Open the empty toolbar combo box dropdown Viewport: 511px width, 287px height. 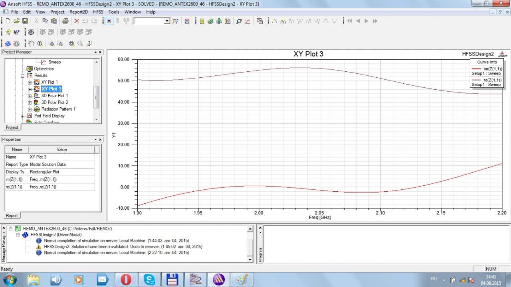tap(167, 21)
